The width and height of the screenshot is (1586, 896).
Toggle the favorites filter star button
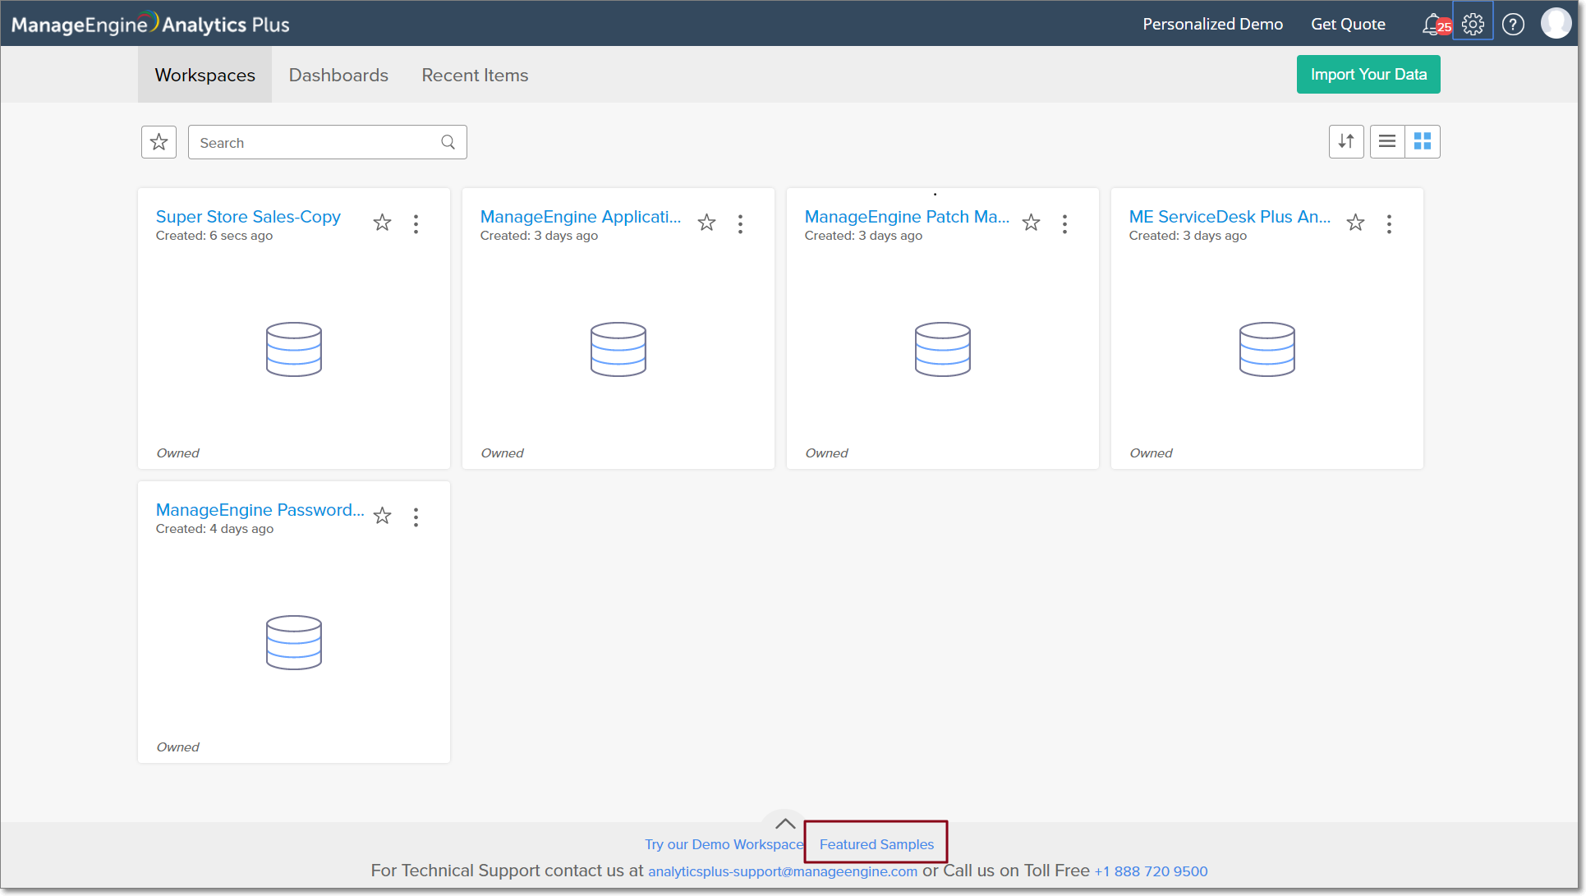[159, 142]
